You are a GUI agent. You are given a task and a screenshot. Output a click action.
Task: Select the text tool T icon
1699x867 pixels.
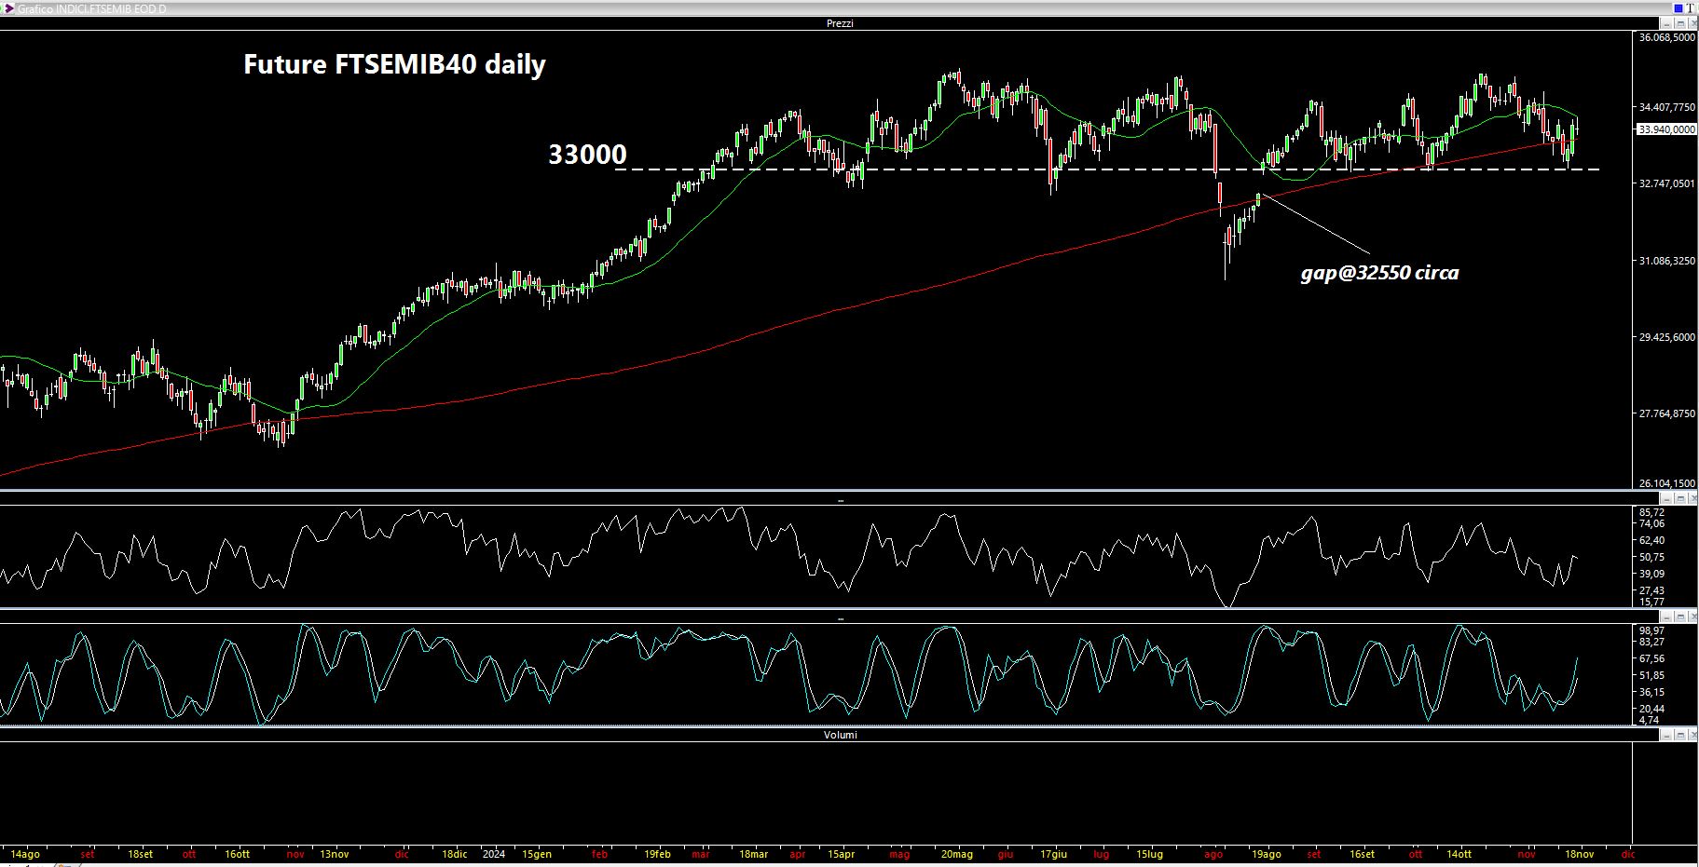point(1691,8)
